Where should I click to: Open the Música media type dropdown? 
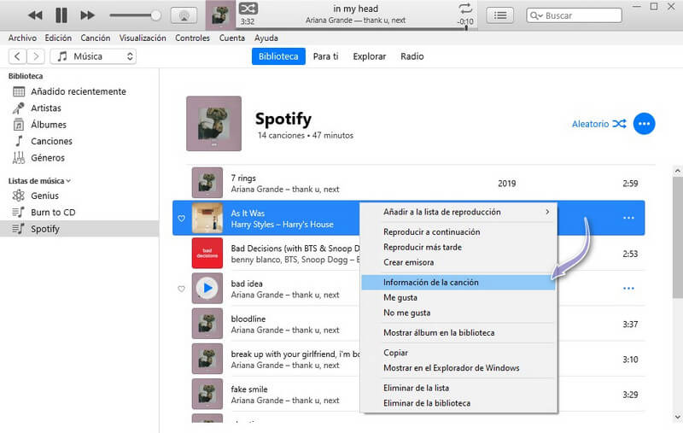click(x=93, y=56)
